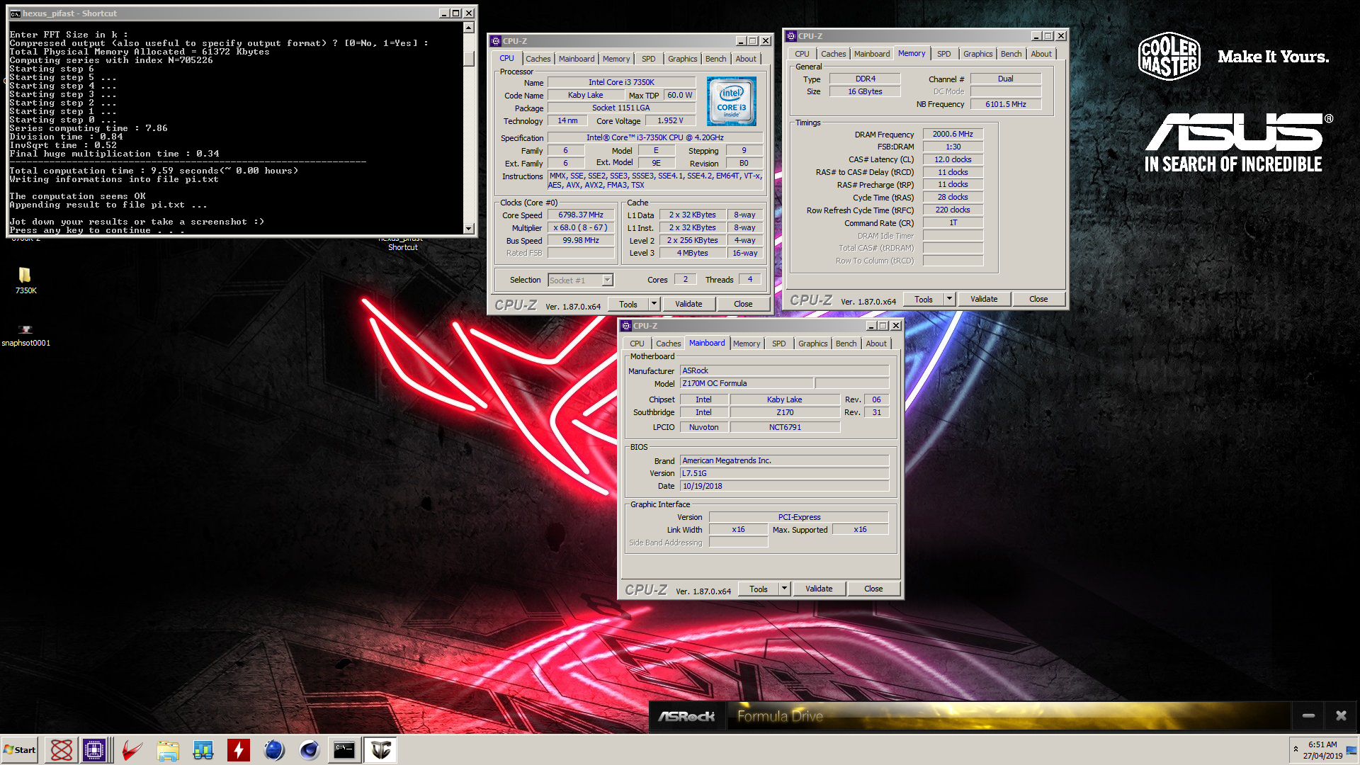Open the Graphics tab in CPU window
Screen dimensions: 1360x765
[683, 59]
